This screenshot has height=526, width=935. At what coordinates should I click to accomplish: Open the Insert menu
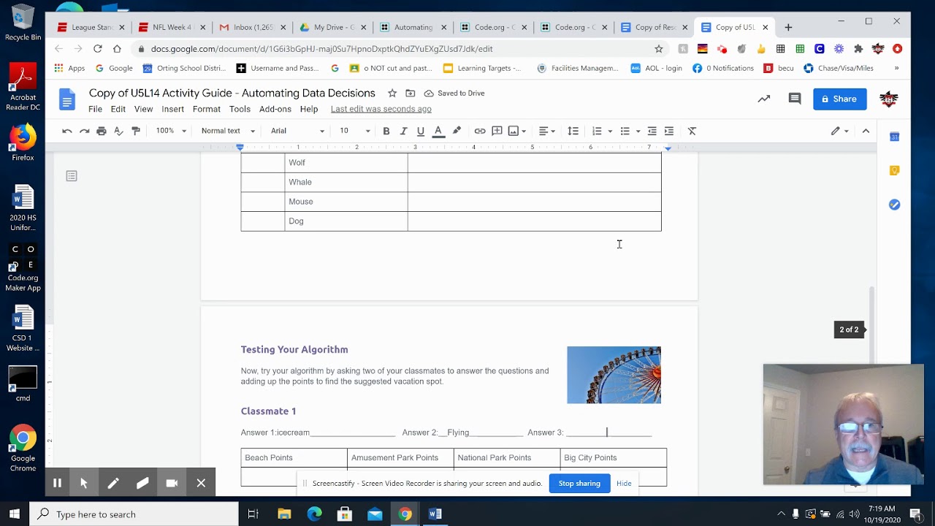click(173, 109)
